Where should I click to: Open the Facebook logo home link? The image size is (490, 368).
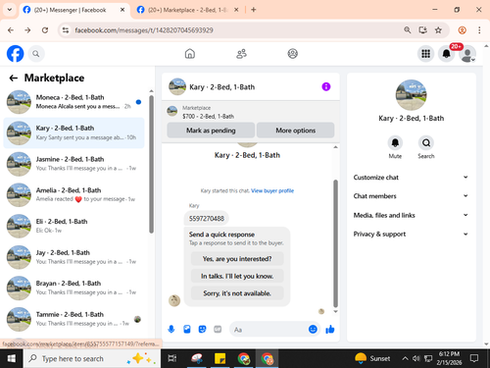point(15,54)
